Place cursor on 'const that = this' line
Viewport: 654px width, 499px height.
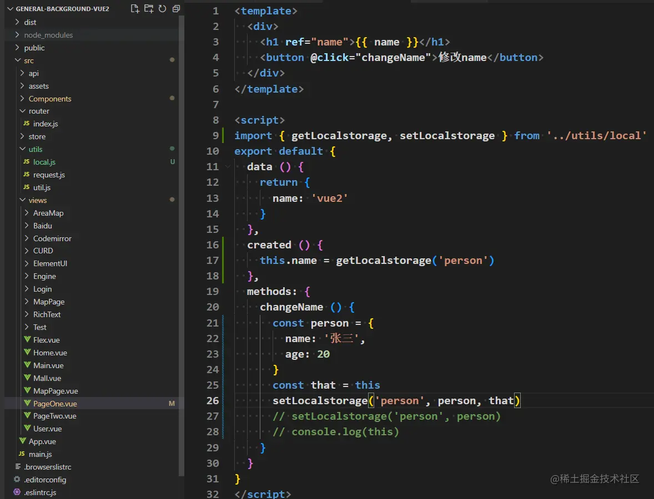click(x=326, y=385)
